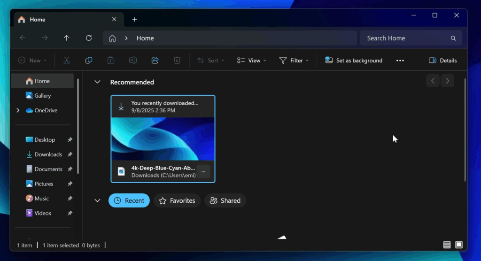This screenshot has width=481, height=261.
Task: Go up one folder level arrow
Action: [67, 38]
